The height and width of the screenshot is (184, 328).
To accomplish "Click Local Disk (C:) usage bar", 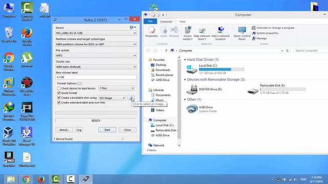I will tap(221, 70).
